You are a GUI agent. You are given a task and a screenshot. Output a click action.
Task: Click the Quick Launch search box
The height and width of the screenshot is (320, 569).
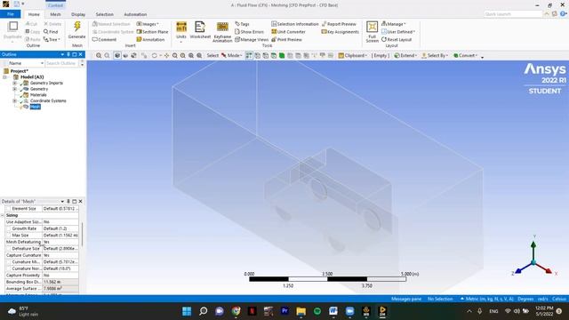[x=513, y=14]
